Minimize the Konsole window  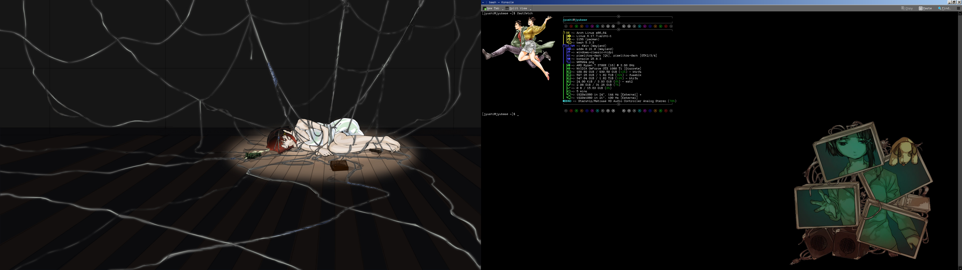[x=949, y=2]
